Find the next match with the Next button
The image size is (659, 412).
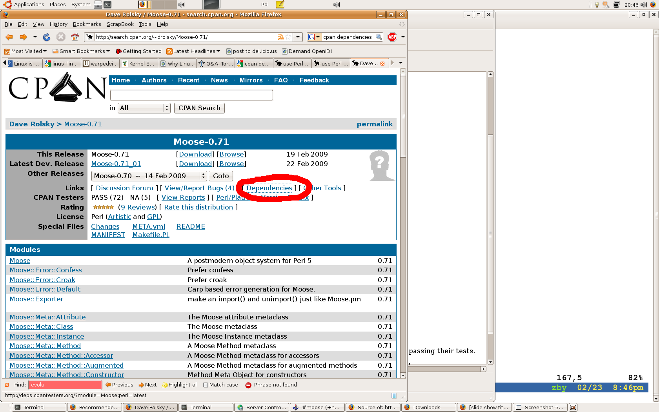click(147, 385)
